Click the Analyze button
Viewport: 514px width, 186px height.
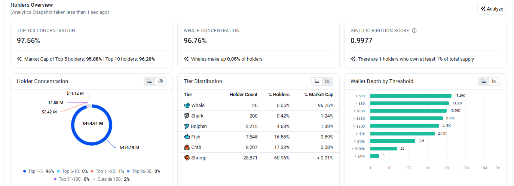pyautogui.click(x=492, y=9)
